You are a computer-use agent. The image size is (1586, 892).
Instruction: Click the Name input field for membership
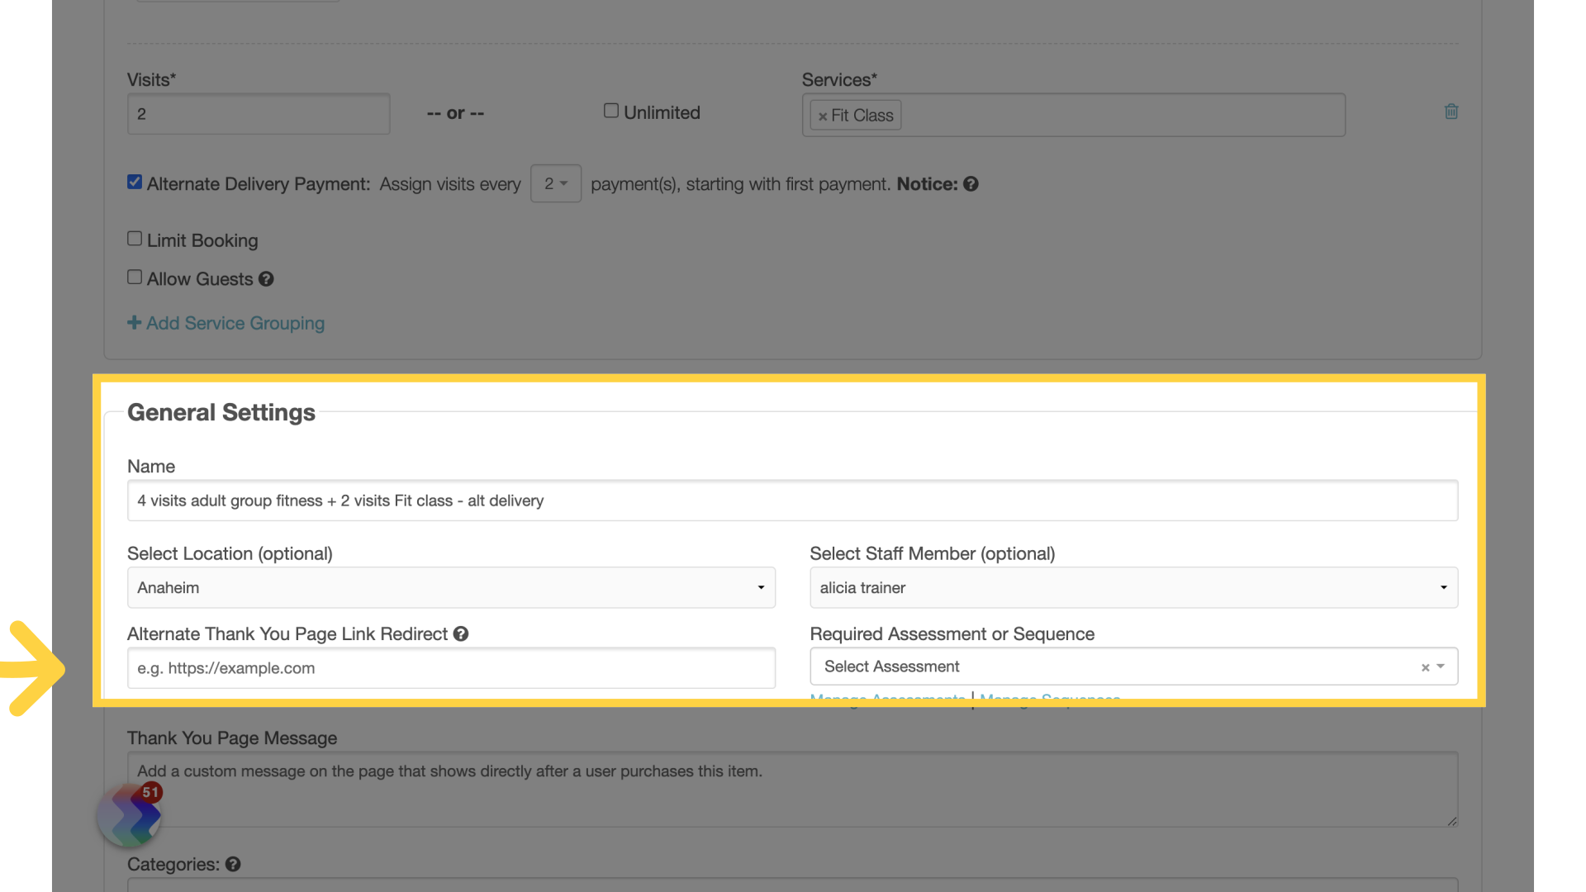click(792, 500)
